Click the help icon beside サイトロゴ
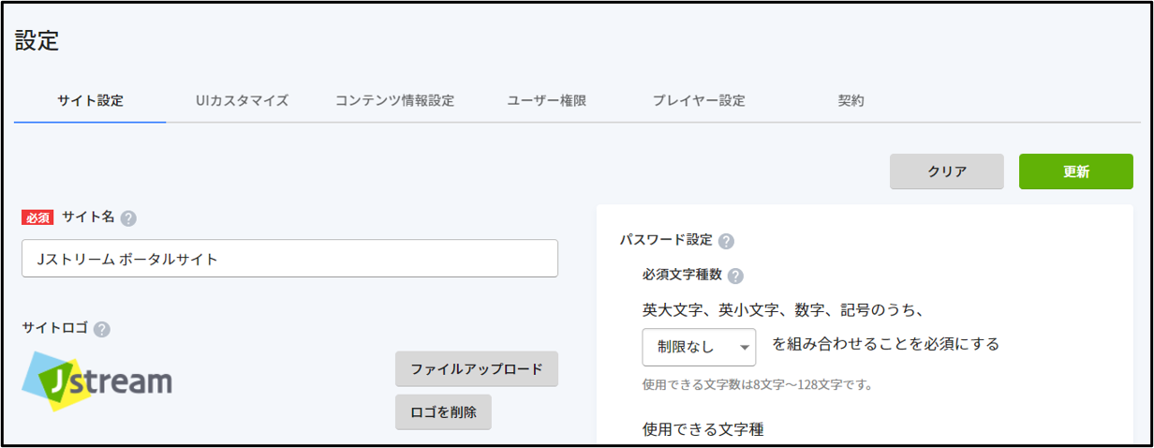Viewport: 1154px width, 448px height. (102, 329)
